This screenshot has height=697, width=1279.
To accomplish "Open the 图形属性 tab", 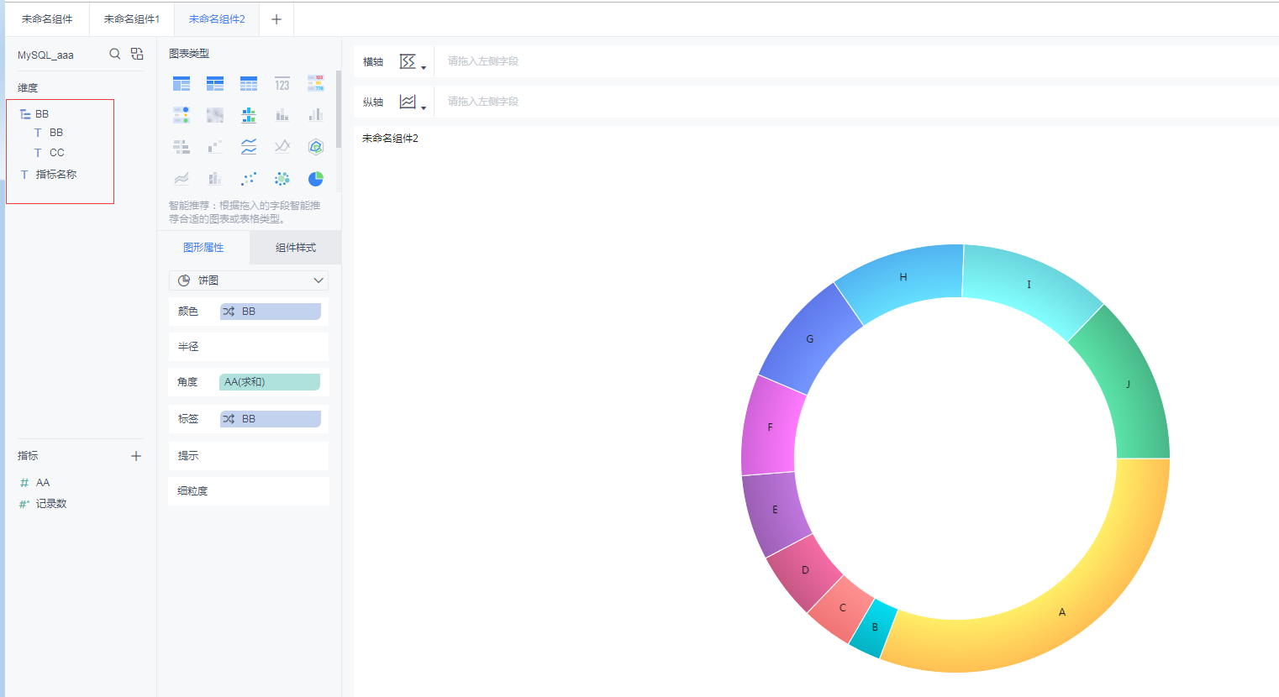I will tap(203, 248).
